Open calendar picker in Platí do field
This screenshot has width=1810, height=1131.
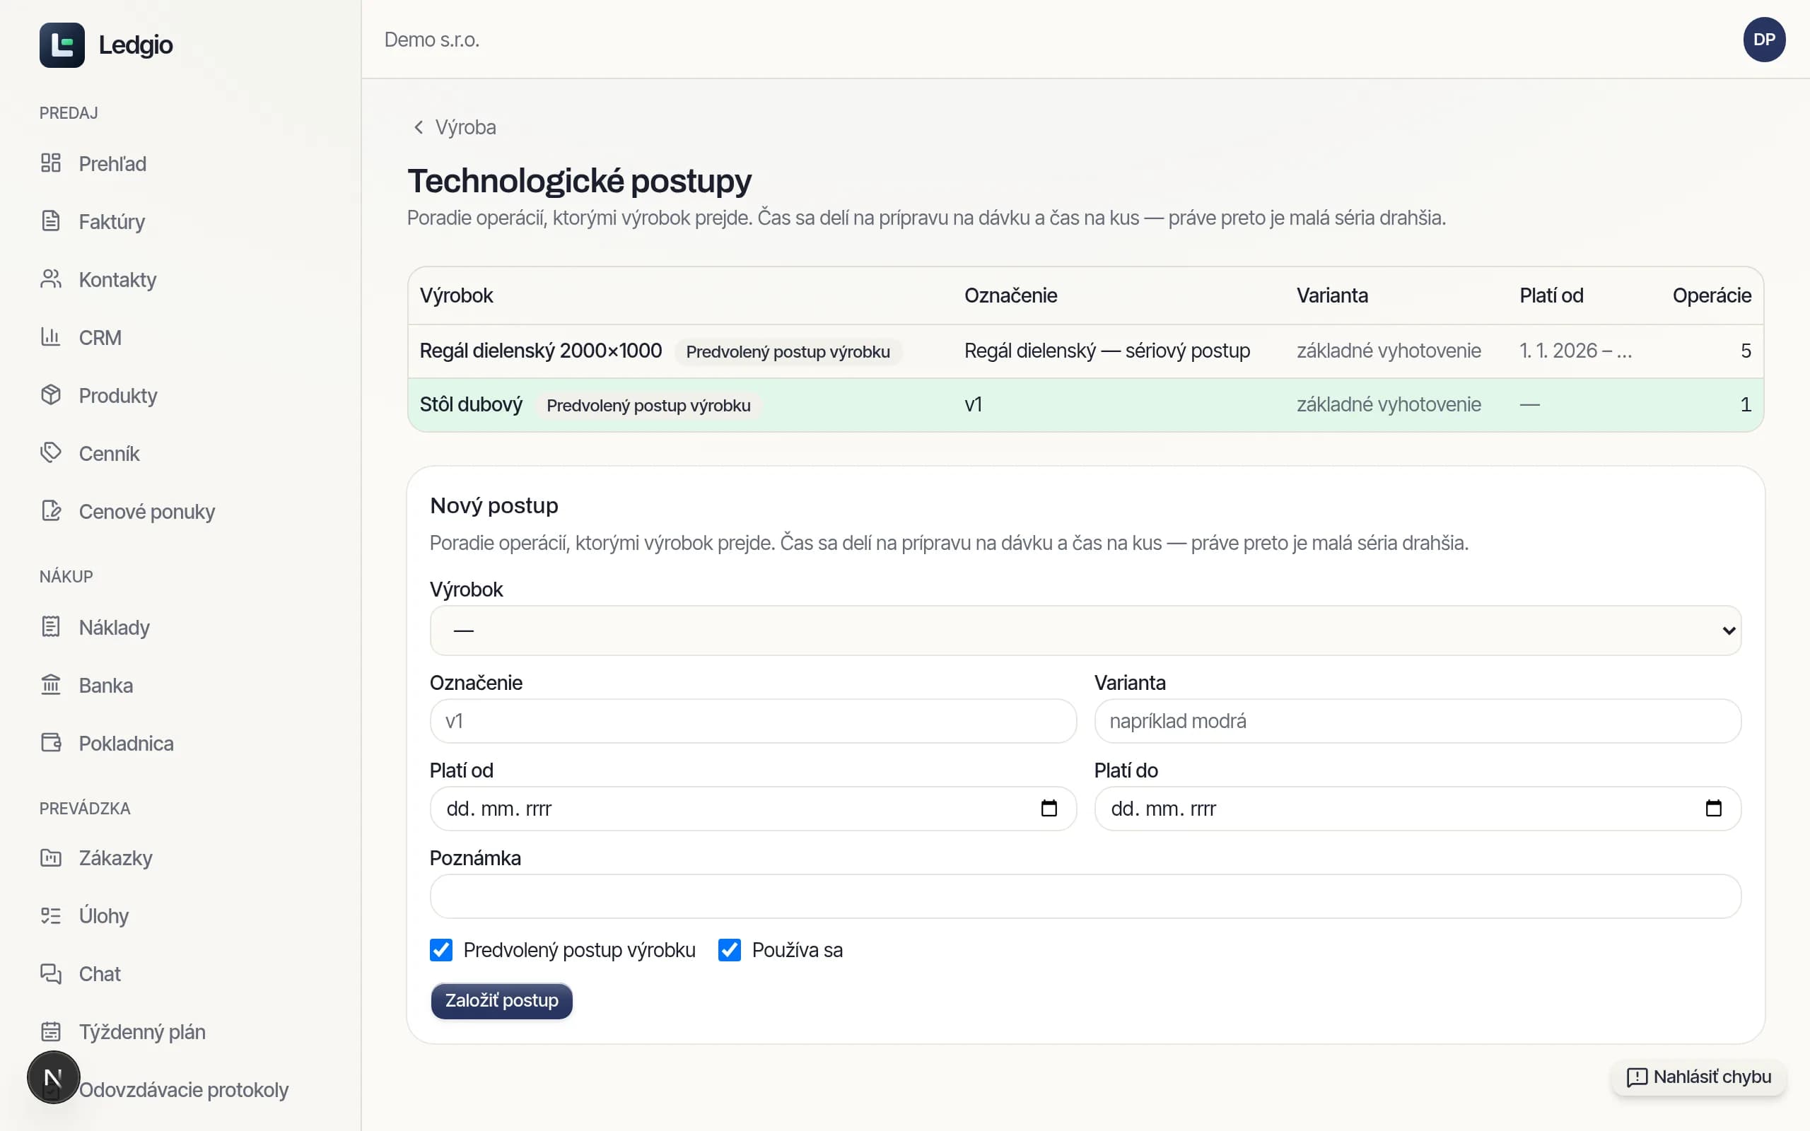pos(1714,808)
